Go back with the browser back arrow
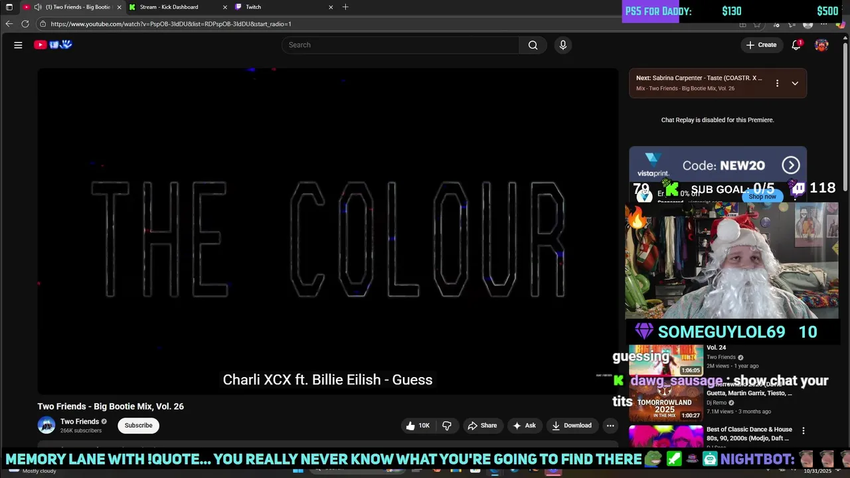Image resolution: width=850 pixels, height=478 pixels. click(9, 24)
